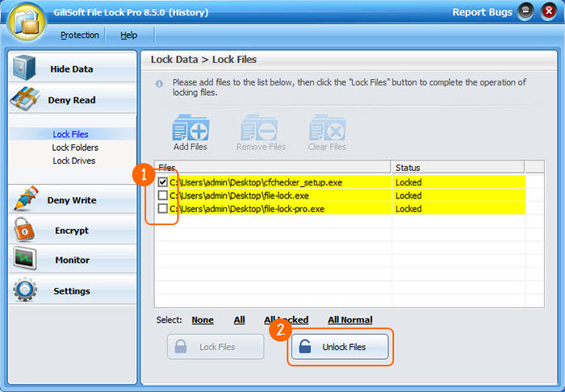
Task: Minimize the GiliSoft window
Action: pos(525,12)
